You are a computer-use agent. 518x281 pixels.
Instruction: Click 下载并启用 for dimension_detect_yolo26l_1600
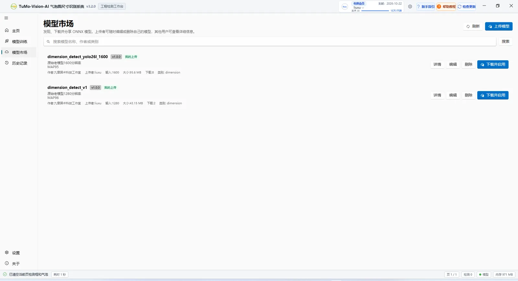(x=493, y=64)
